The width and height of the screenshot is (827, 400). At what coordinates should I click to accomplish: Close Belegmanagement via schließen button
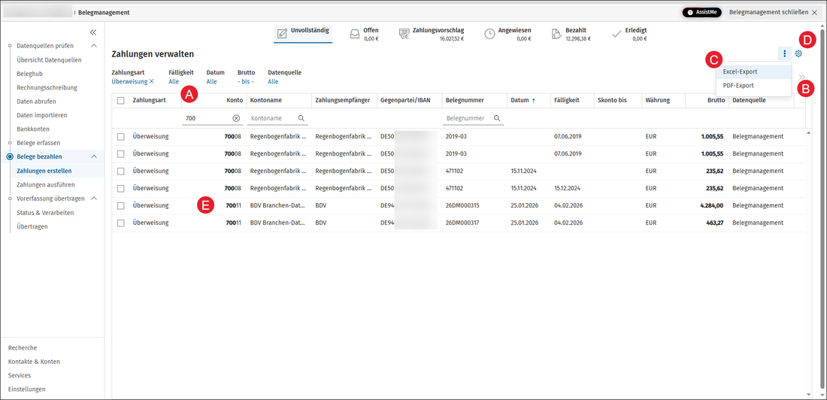pyautogui.click(x=773, y=11)
